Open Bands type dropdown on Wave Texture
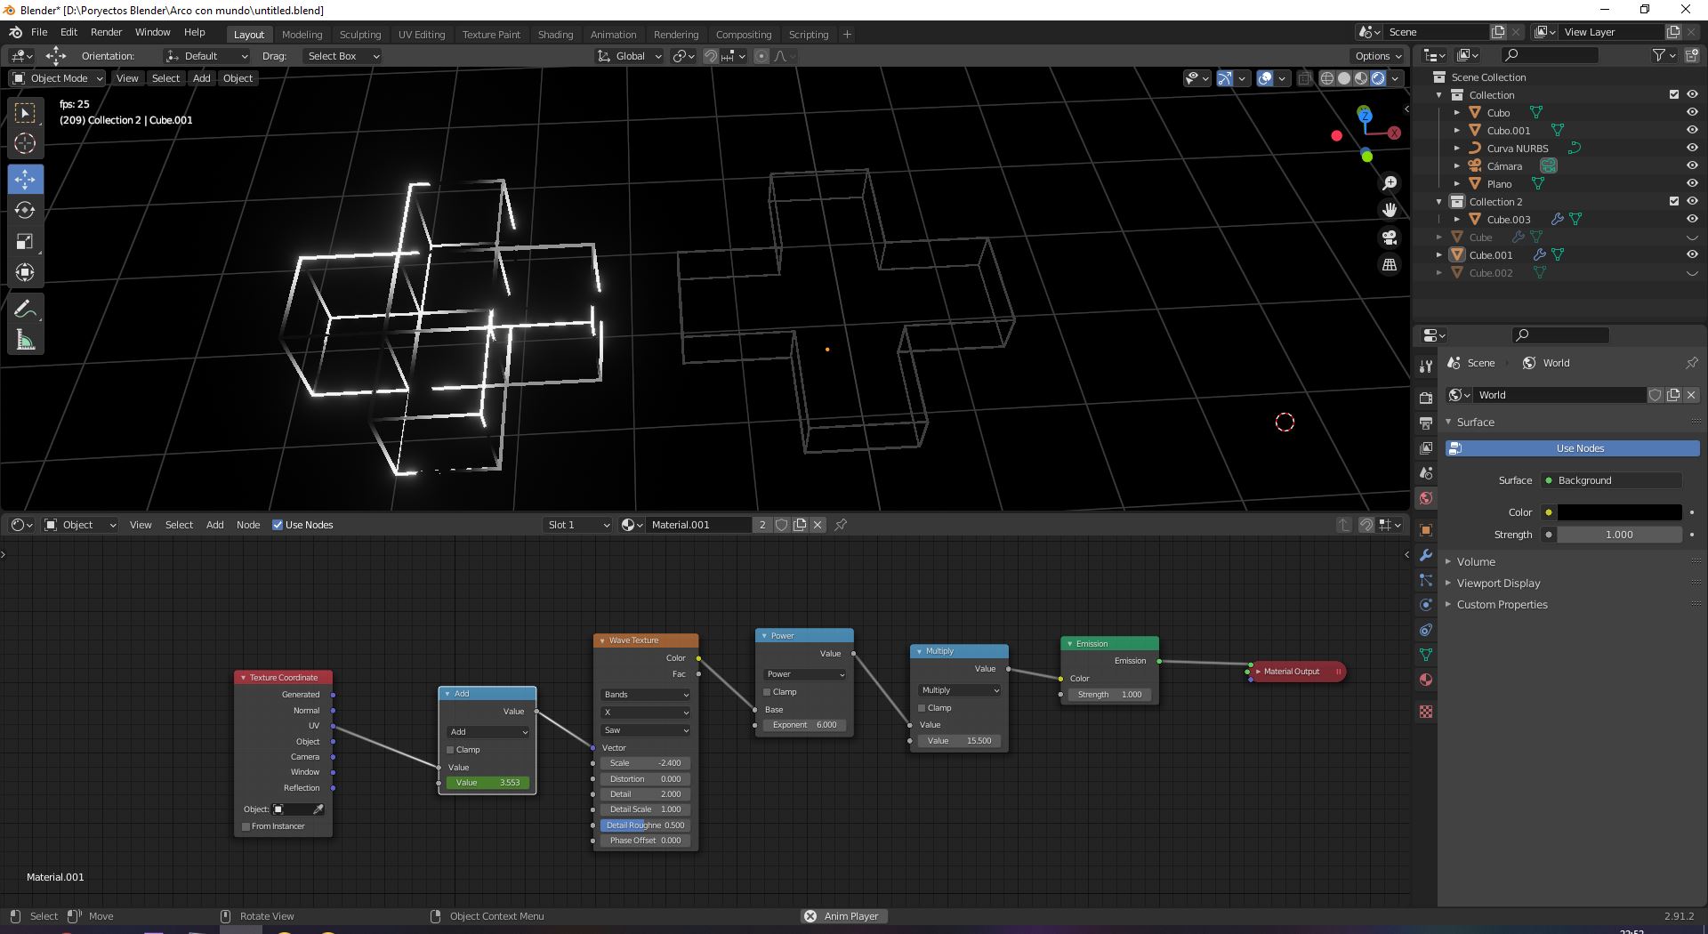This screenshot has width=1708, height=934. tap(646, 695)
